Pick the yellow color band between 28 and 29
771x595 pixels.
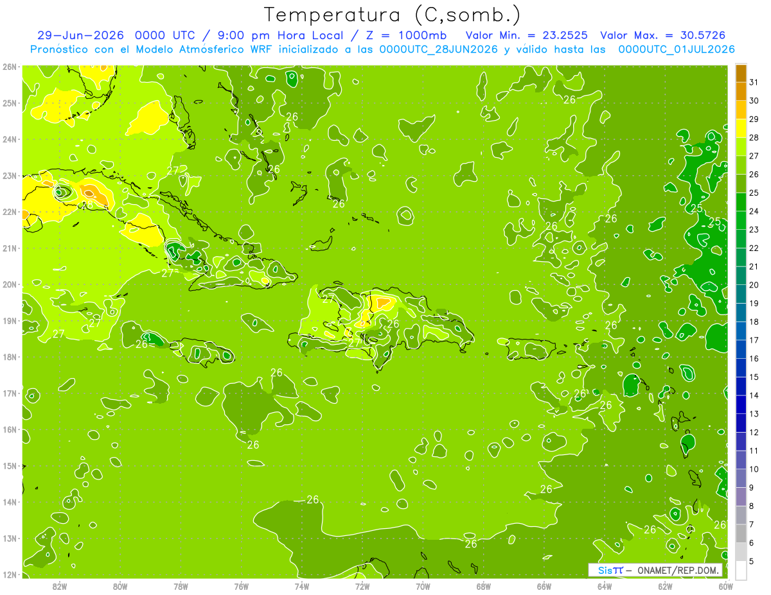point(741,128)
